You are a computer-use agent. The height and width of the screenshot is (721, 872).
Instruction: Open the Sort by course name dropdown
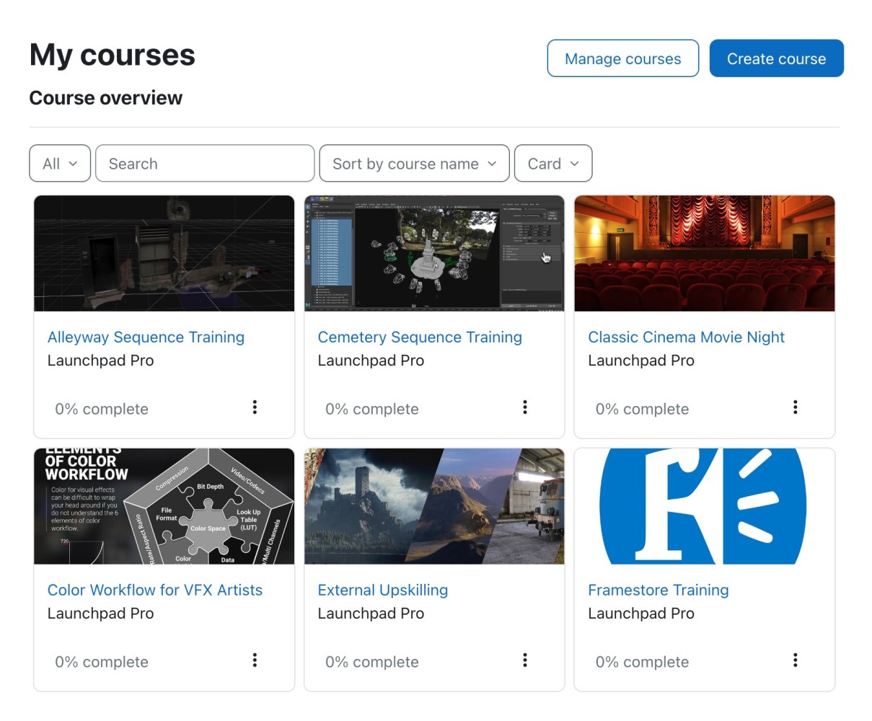point(414,164)
